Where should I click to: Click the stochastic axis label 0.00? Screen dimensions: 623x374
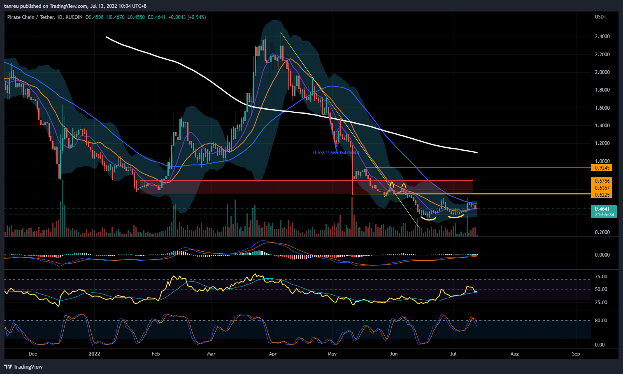[x=600, y=345]
